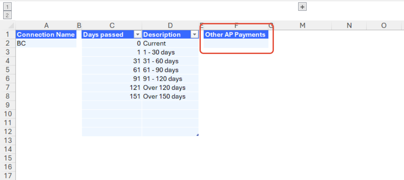Click the 91 - 120 days cell
The height and width of the screenshot is (180, 404).
tap(170, 79)
